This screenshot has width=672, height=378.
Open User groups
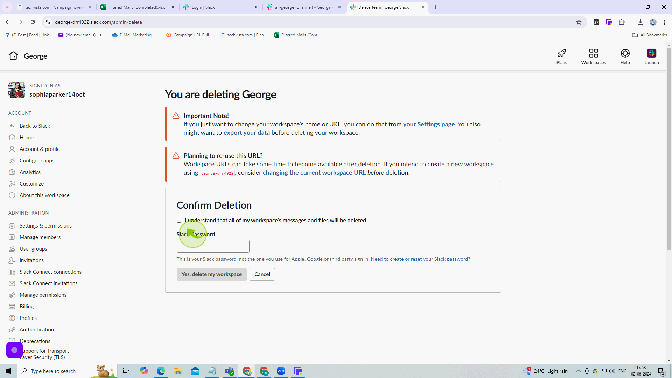pos(33,249)
